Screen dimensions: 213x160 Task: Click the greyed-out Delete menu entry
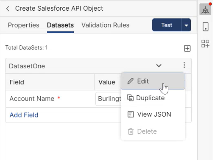(153, 131)
